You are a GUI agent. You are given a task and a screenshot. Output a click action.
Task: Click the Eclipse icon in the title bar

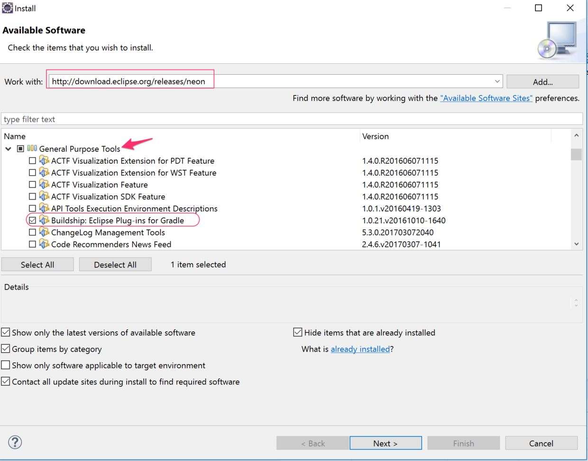pos(7,8)
